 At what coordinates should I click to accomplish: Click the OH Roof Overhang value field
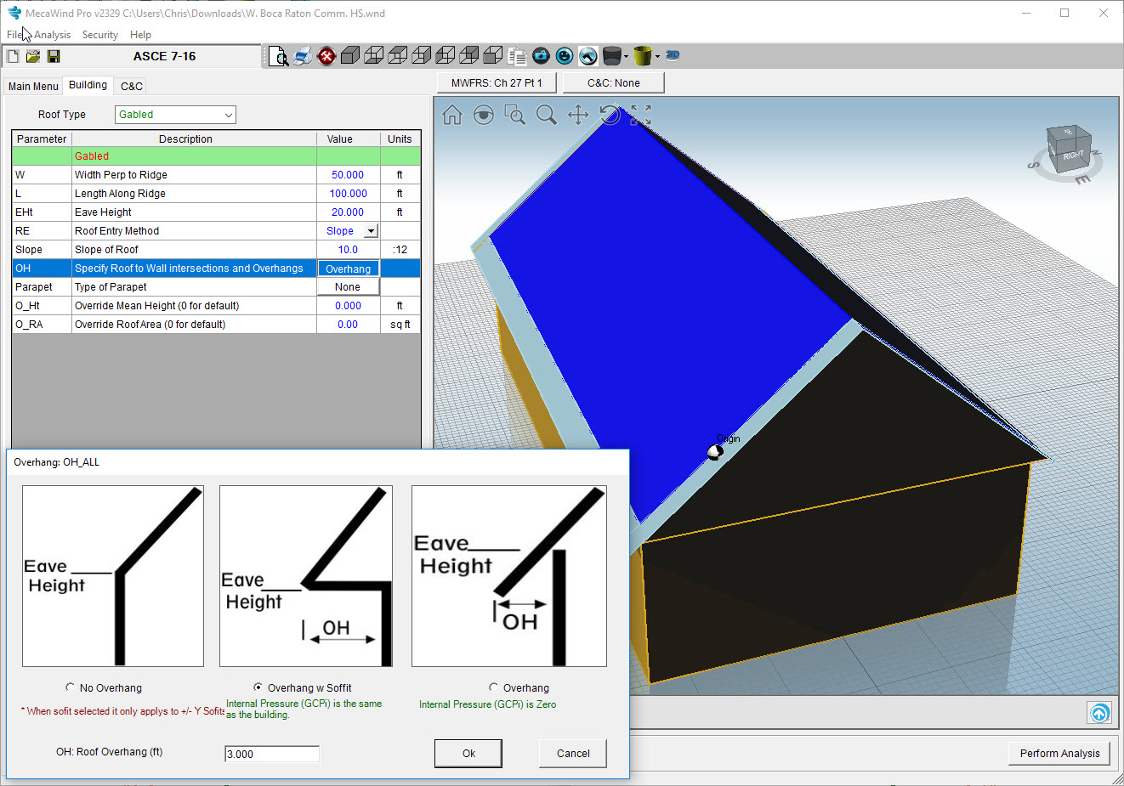[x=272, y=753]
